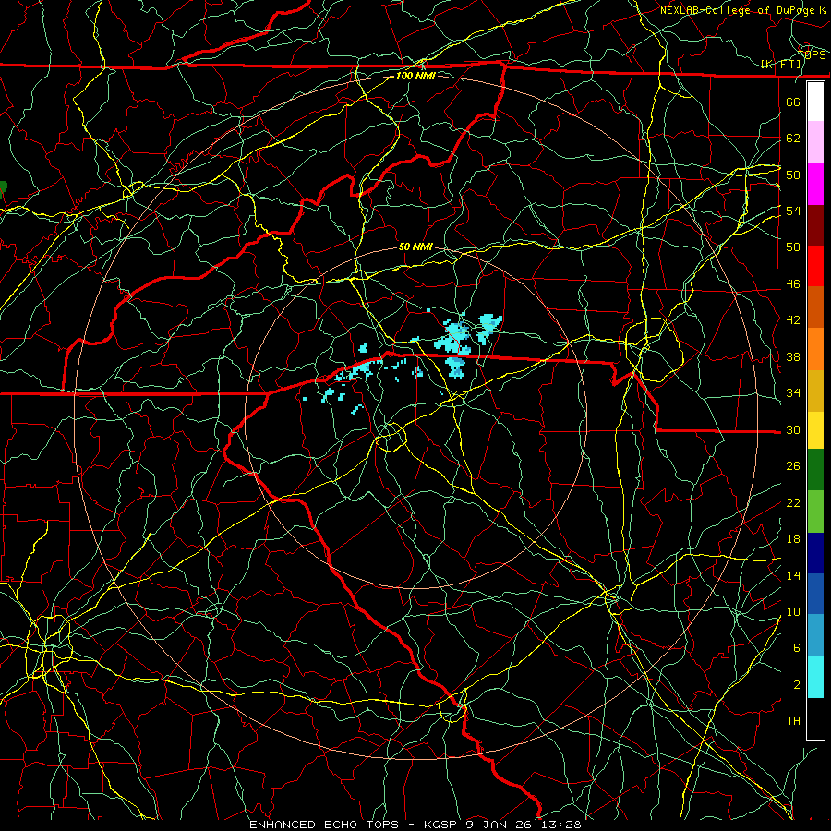This screenshot has width=831, height=831.
Task: Click the "100 NMI" range ring label
Action: click(x=415, y=76)
